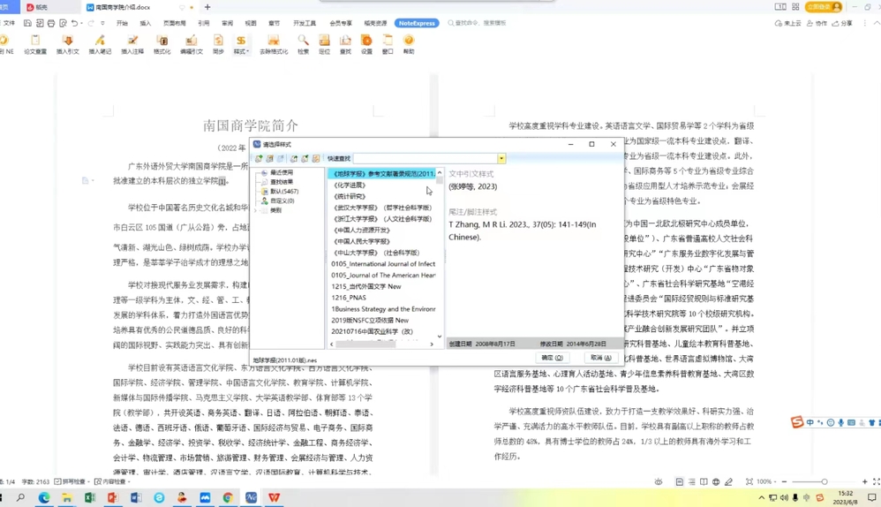
Task: Toggle 拼写检查 checkbox in status bar
Action: pyautogui.click(x=58, y=482)
